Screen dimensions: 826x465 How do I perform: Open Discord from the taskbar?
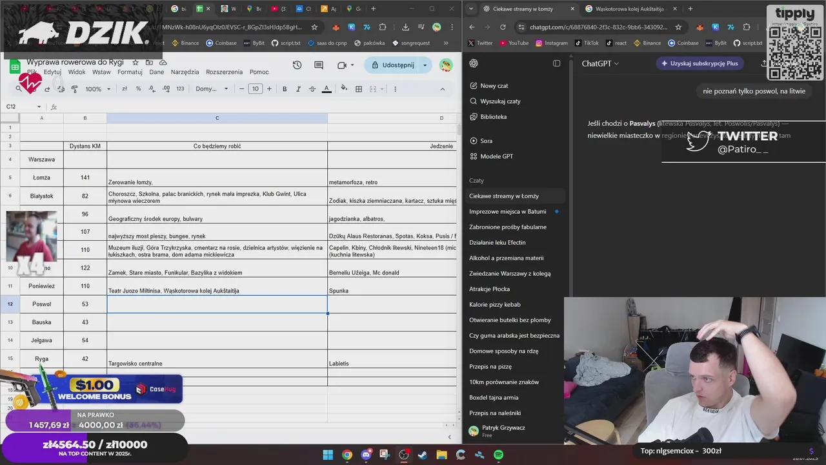366,455
